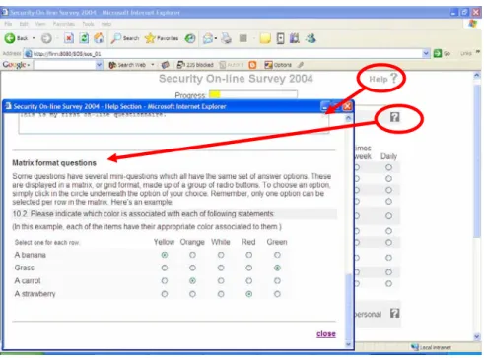Viewport: 484px width, 358px height.
Task: Select Red for A carrot
Action: [249, 281]
